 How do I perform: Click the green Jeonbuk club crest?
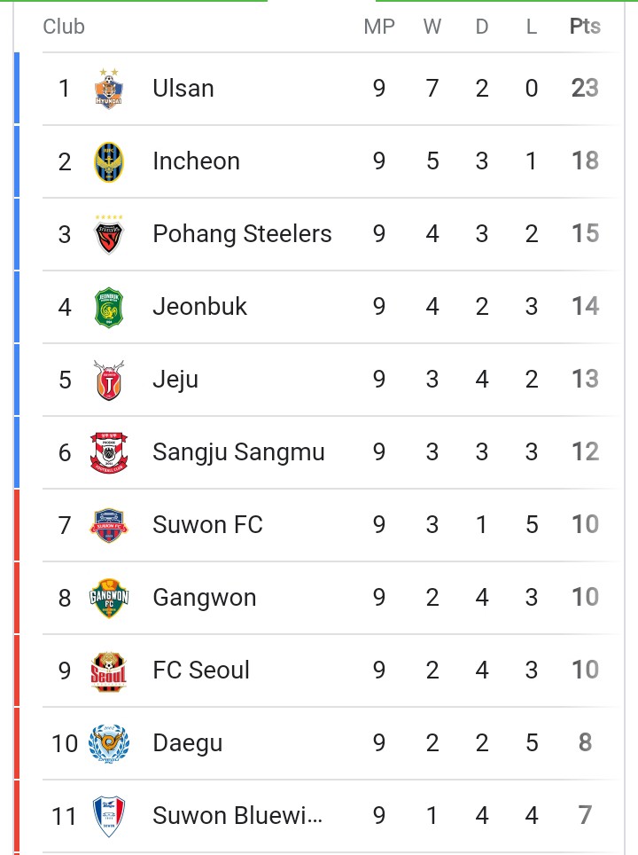(109, 308)
